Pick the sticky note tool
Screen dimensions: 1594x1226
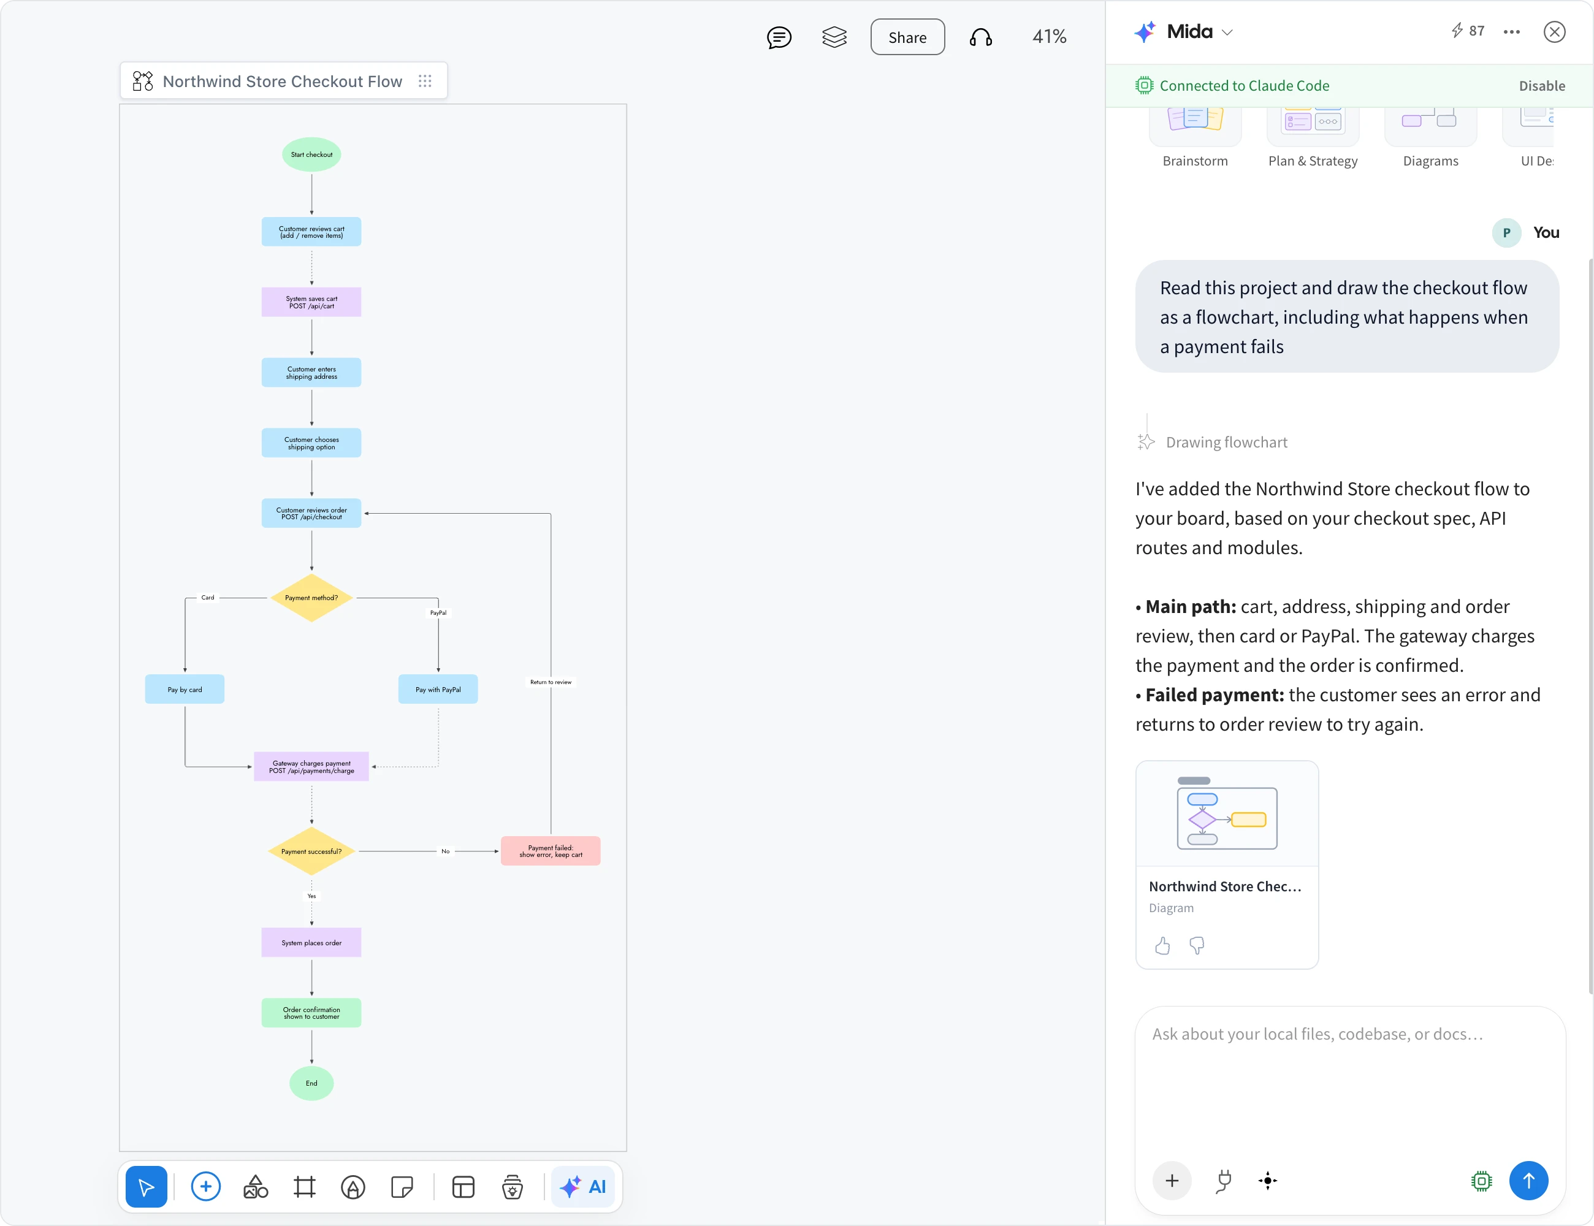[402, 1187]
